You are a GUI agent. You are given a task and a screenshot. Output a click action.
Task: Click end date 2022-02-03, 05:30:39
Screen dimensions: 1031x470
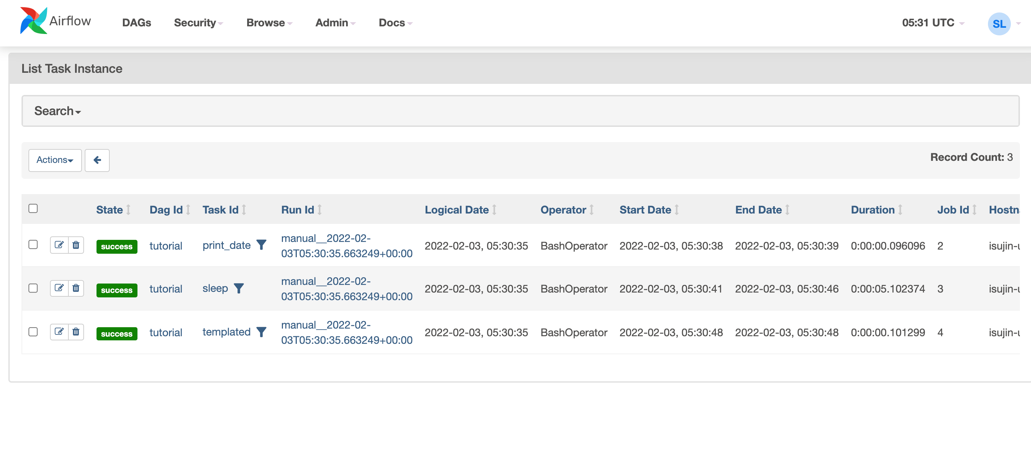coord(787,246)
